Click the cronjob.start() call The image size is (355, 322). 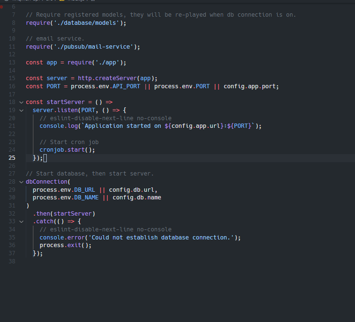point(67,150)
